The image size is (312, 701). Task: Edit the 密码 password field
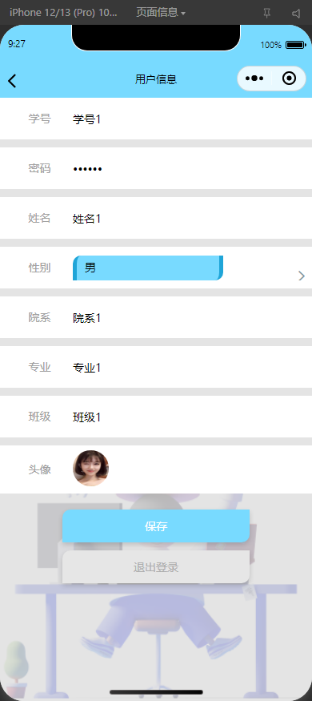point(187,168)
